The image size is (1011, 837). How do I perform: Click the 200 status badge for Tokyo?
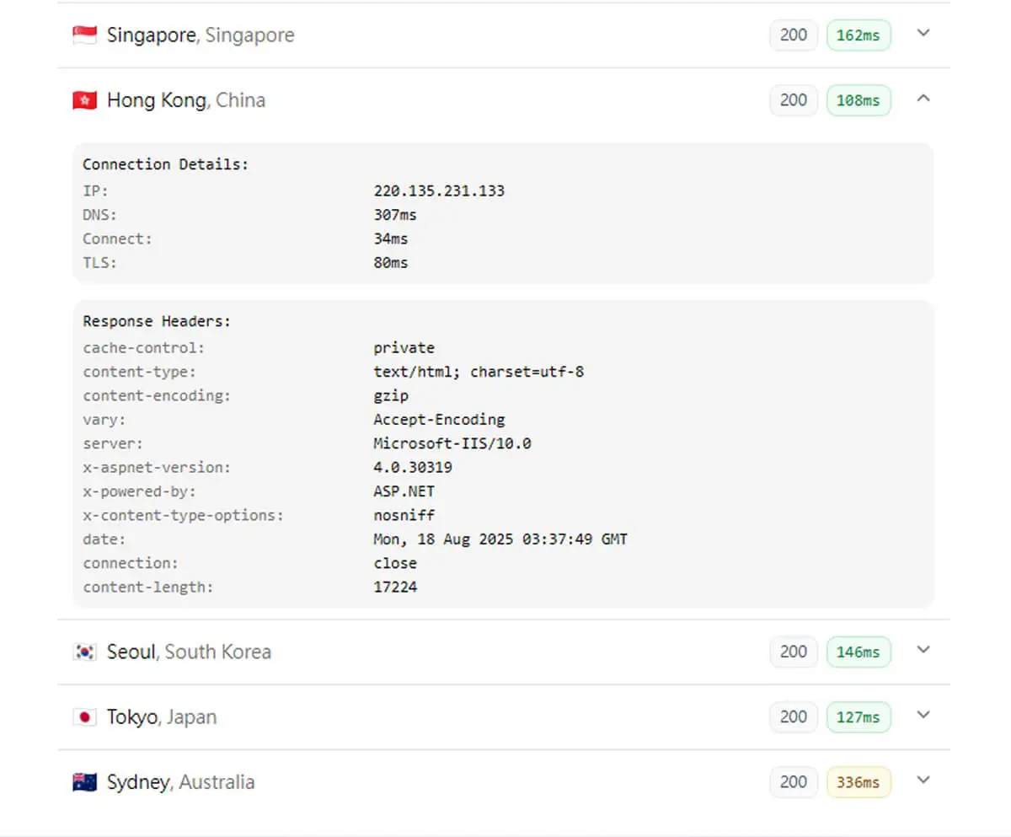point(794,717)
